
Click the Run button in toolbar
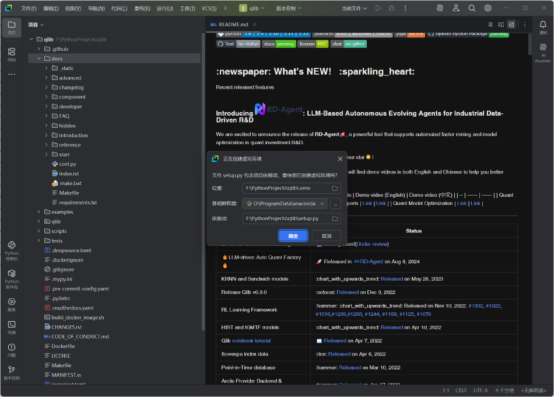[378, 8]
